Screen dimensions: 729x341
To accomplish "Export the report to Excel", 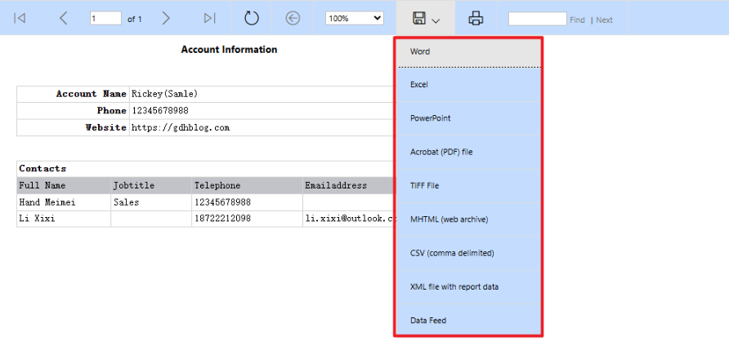I will 468,85.
